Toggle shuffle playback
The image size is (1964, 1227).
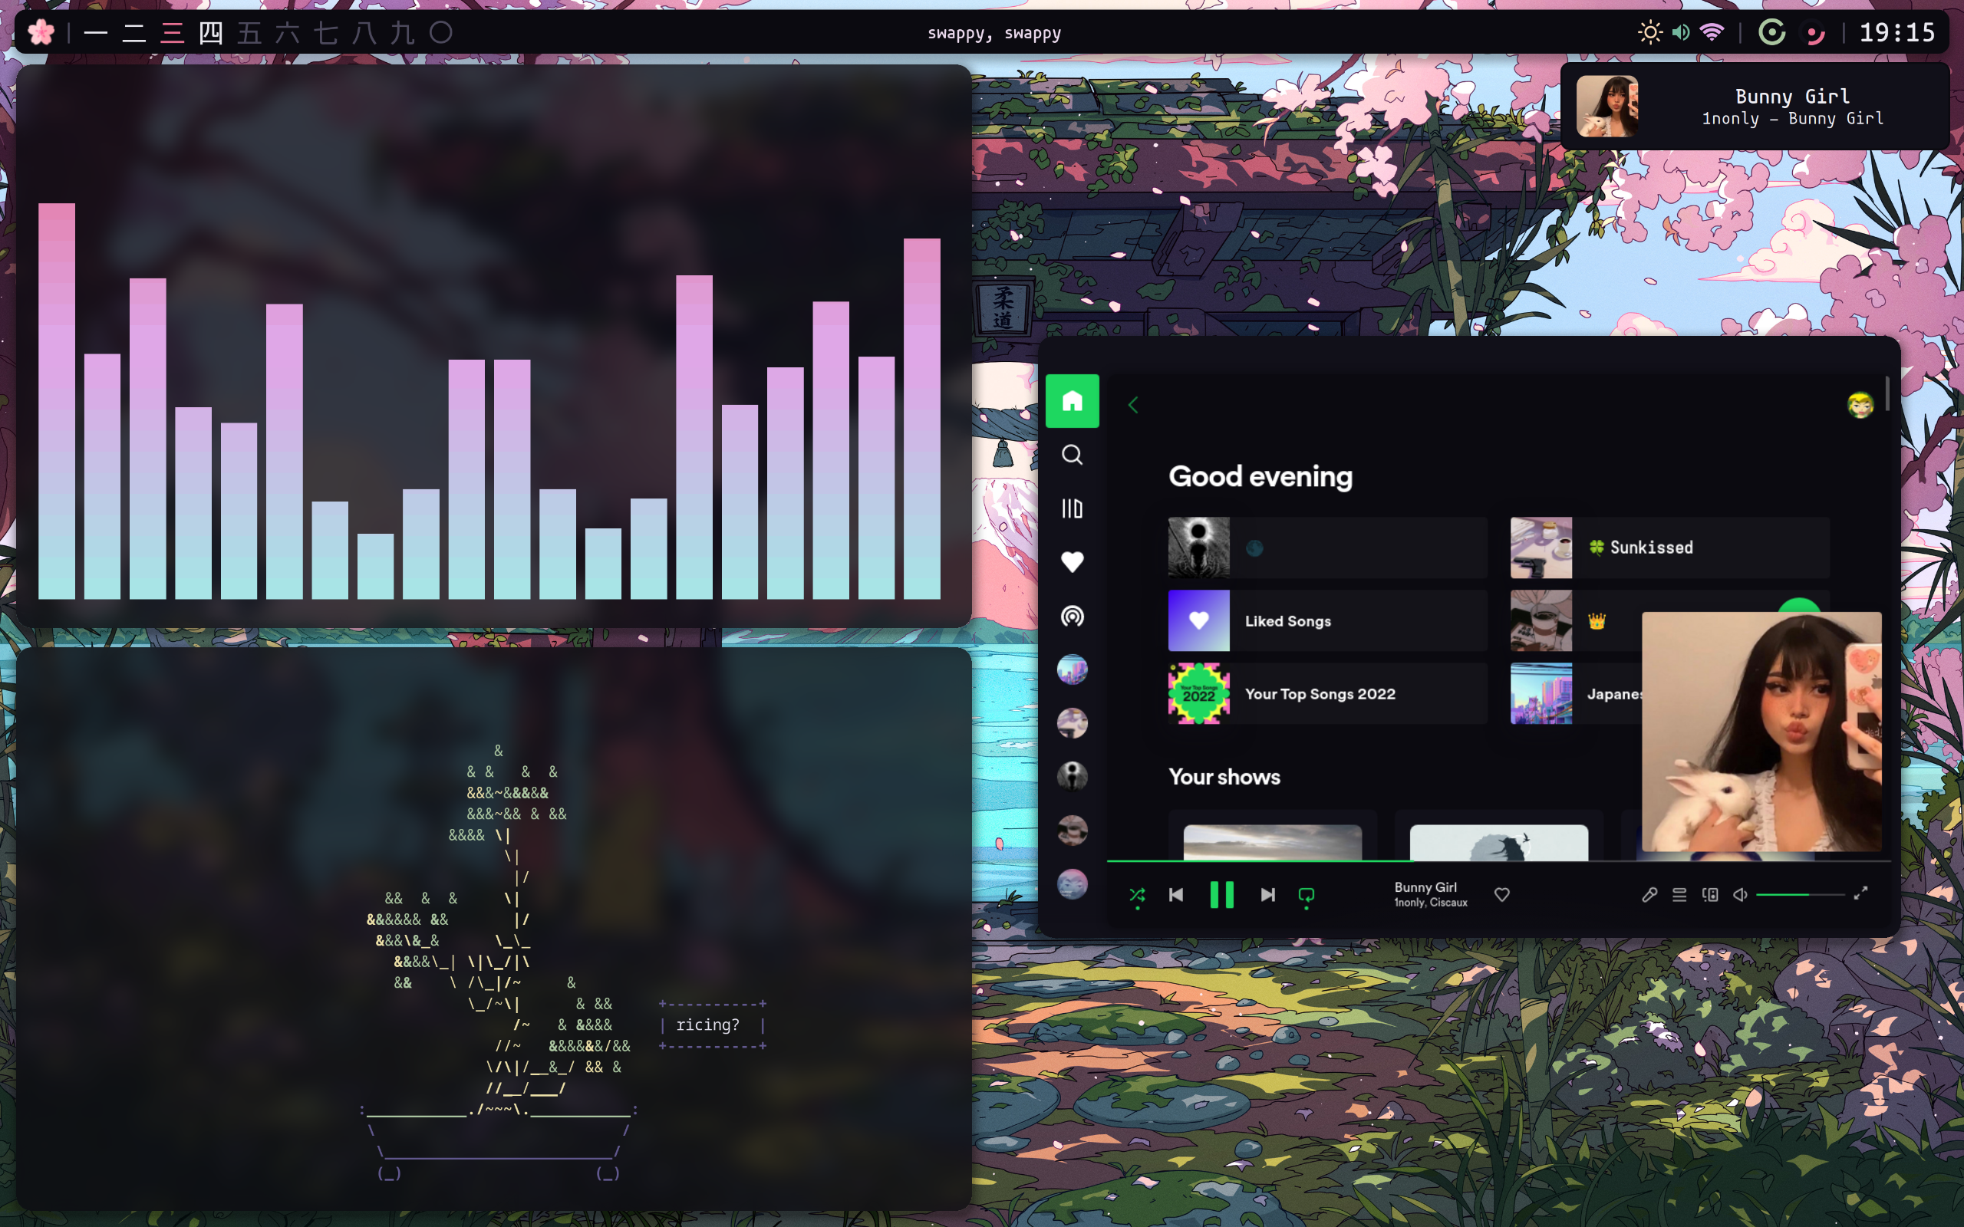coord(1137,894)
